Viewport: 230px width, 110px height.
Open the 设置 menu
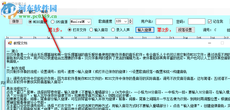tap(20, 12)
